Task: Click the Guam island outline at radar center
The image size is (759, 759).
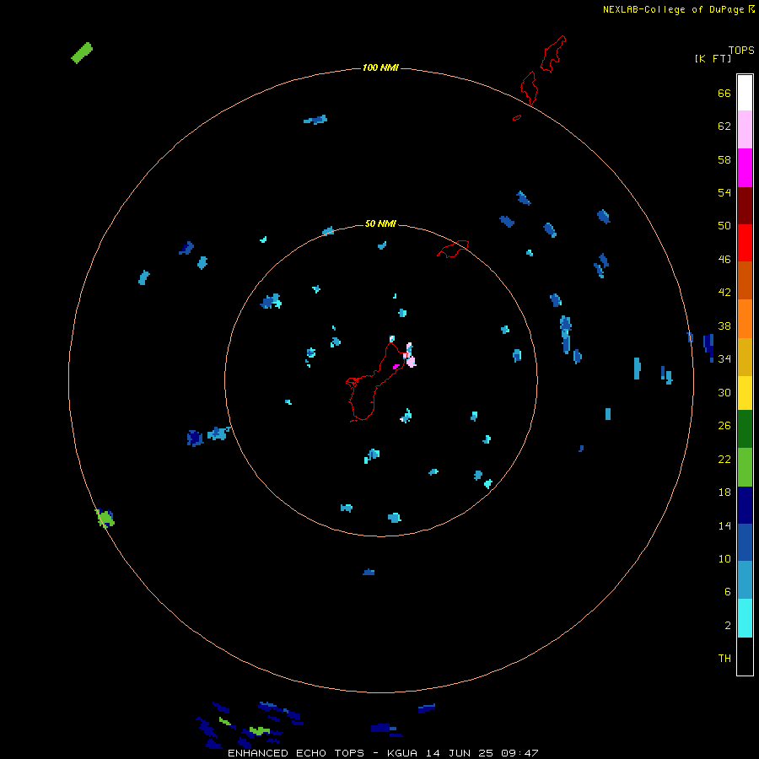Action: tap(375, 382)
